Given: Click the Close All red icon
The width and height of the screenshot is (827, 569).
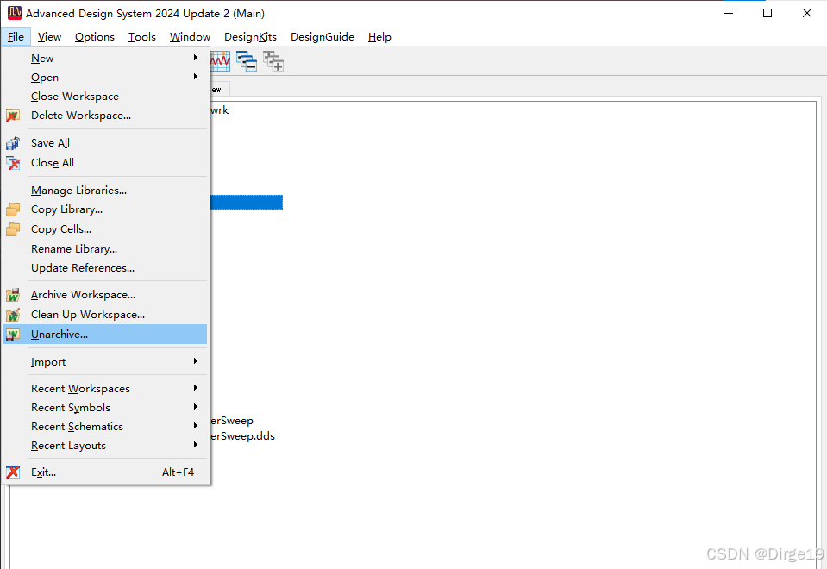Looking at the screenshot, I should (13, 162).
